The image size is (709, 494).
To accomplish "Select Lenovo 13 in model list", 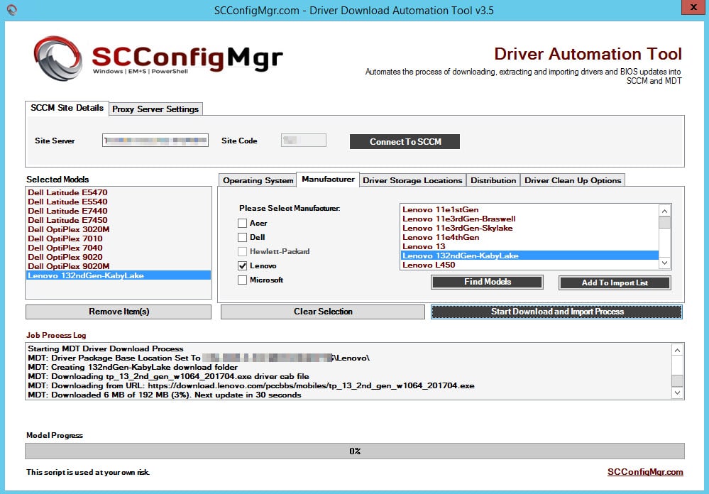I will tap(529, 246).
